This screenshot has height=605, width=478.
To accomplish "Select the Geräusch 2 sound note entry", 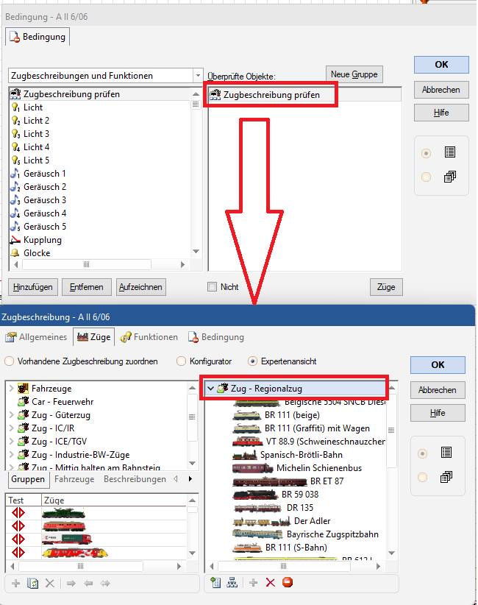I will click(x=44, y=187).
